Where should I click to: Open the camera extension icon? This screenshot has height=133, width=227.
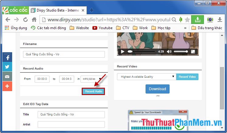210,19
